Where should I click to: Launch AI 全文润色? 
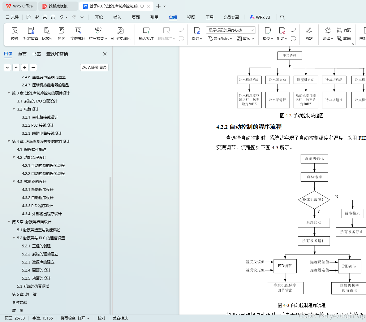click(120, 34)
